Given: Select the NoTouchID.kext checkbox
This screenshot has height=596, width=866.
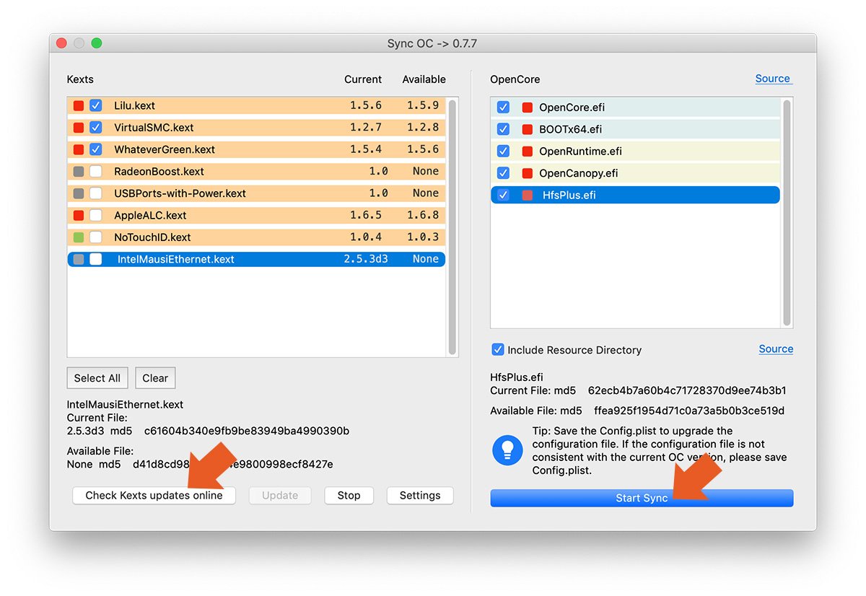Looking at the screenshot, I should 96,237.
